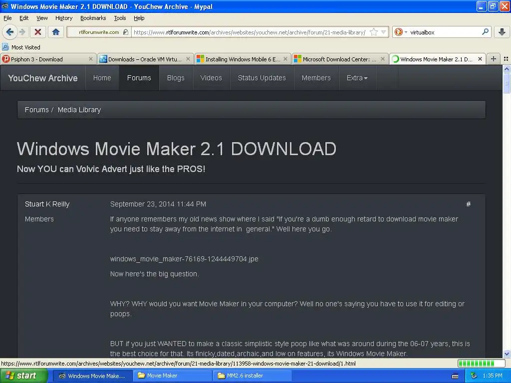Switch to Movie Maker folder in taskbar
Screen dimensions: 511x383
tap(172, 376)
